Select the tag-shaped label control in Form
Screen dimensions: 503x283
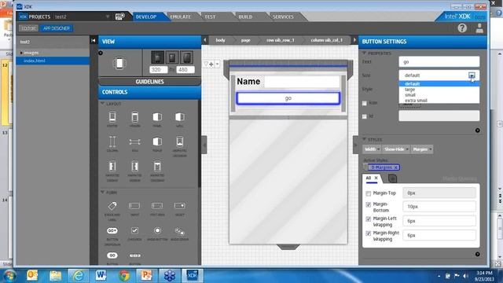(x=112, y=210)
